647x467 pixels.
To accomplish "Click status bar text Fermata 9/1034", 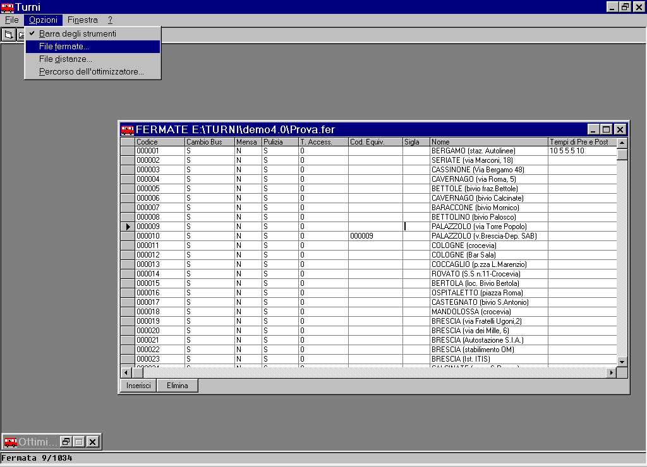I will (x=37, y=458).
